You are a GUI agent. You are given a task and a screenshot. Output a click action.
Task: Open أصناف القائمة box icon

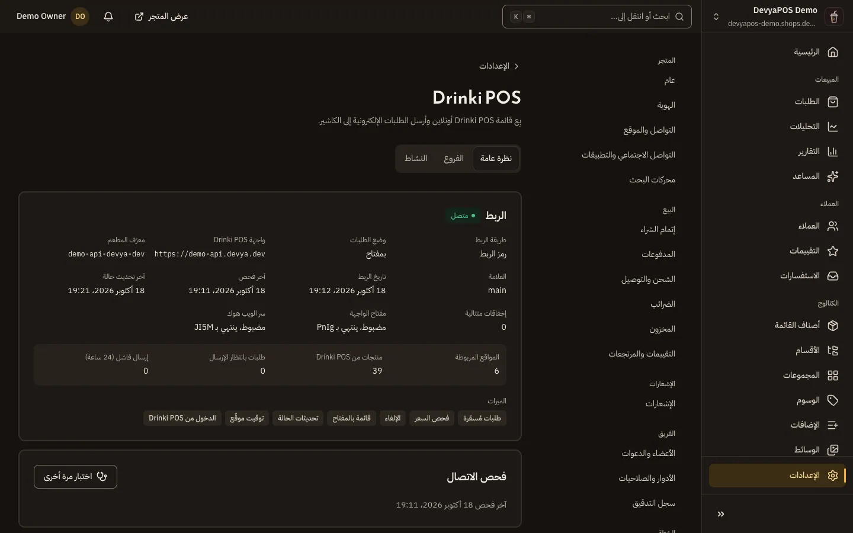click(832, 326)
